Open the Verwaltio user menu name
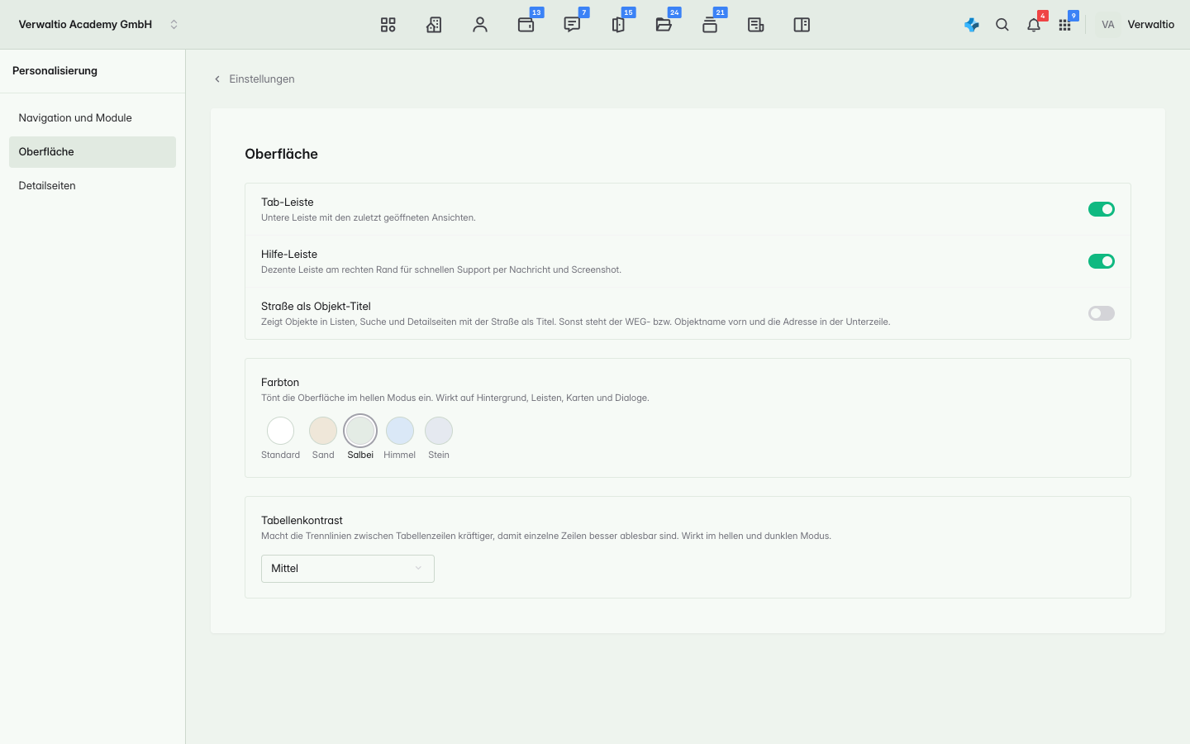 pos(1151,25)
